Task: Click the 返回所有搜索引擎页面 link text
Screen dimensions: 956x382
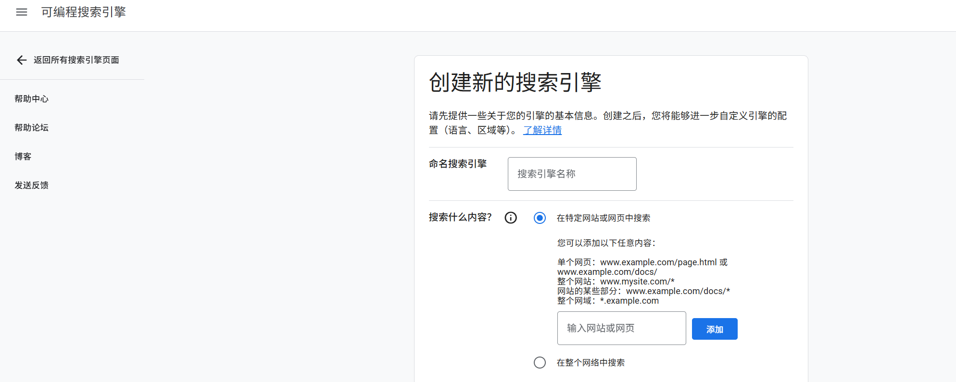Action: [76, 60]
